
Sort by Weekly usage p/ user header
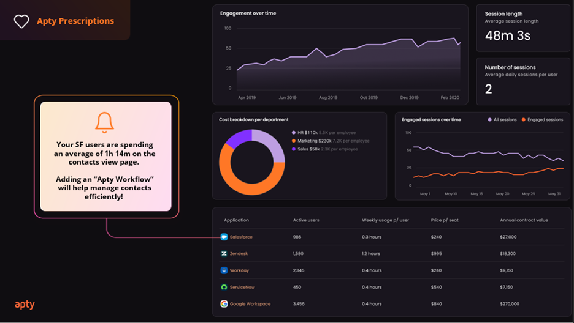point(386,220)
